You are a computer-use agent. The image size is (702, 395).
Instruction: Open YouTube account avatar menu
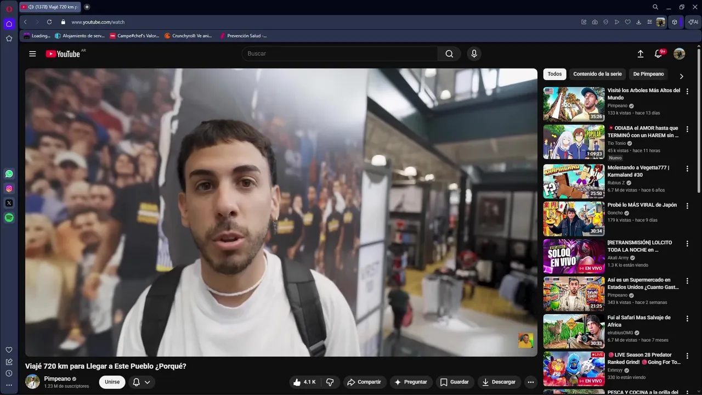pyautogui.click(x=680, y=54)
